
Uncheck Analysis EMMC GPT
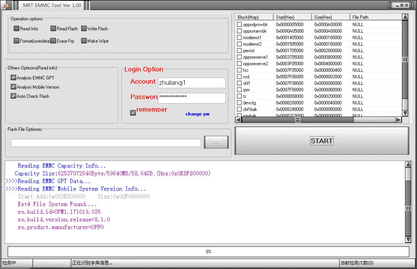[14, 77]
